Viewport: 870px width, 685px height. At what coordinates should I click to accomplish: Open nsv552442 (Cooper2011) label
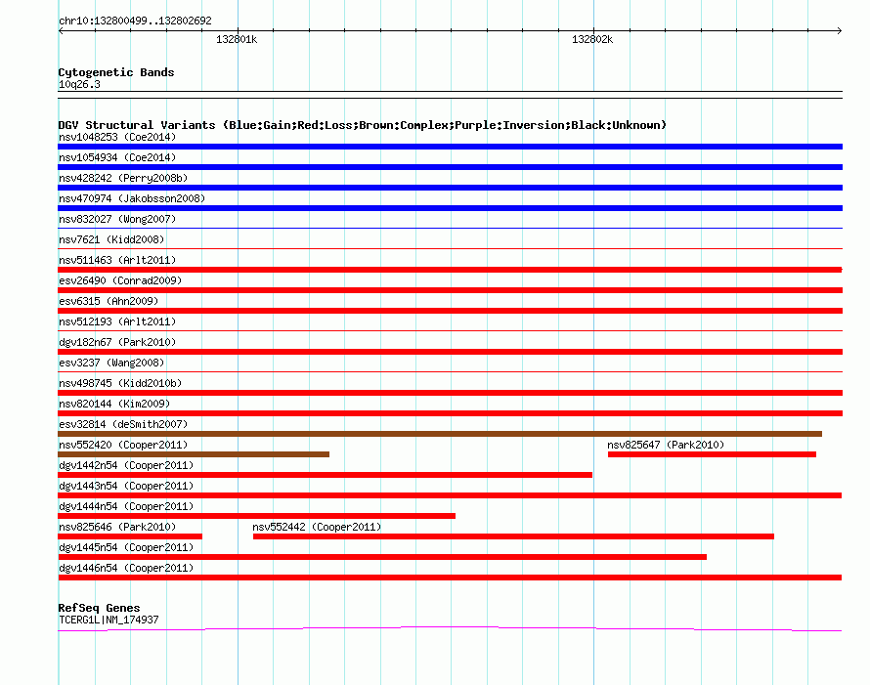[317, 527]
